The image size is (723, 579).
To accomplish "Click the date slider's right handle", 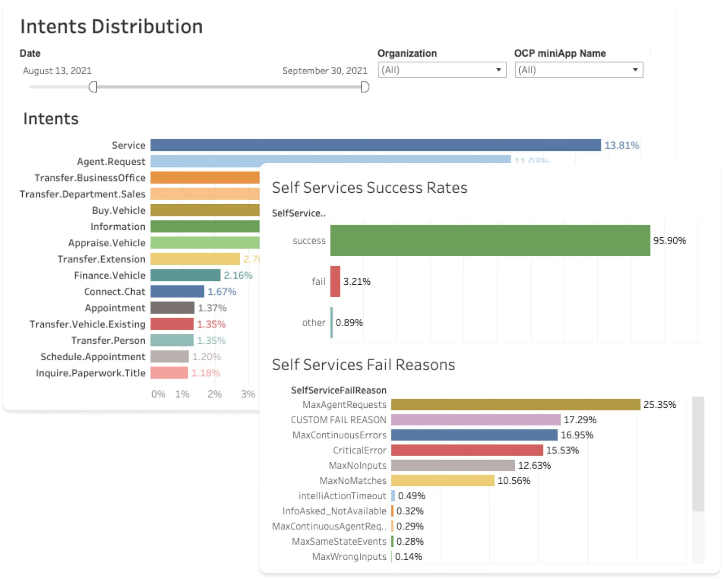I will coord(365,87).
